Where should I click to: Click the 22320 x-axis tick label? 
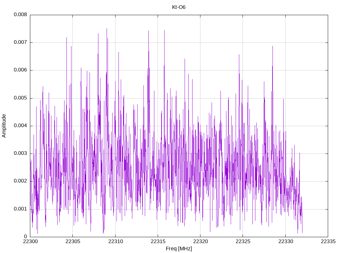[x=200, y=241]
